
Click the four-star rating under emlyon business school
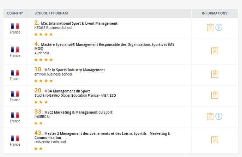pos(43,81)
